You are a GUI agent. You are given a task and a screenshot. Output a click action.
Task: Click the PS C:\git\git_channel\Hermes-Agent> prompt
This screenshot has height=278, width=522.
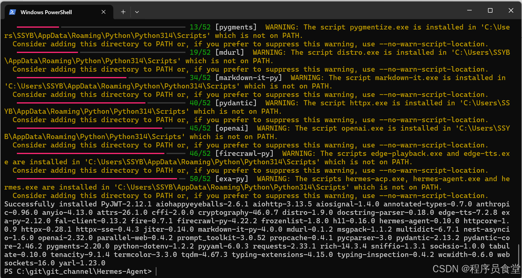click(x=78, y=271)
